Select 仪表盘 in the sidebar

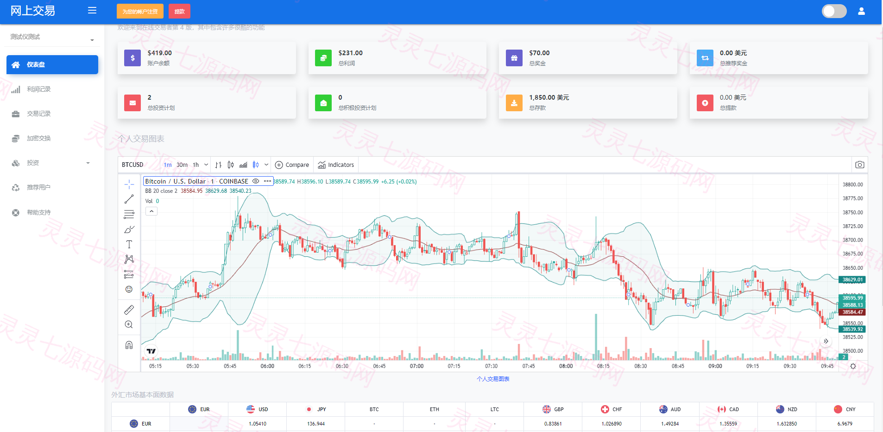pos(52,64)
